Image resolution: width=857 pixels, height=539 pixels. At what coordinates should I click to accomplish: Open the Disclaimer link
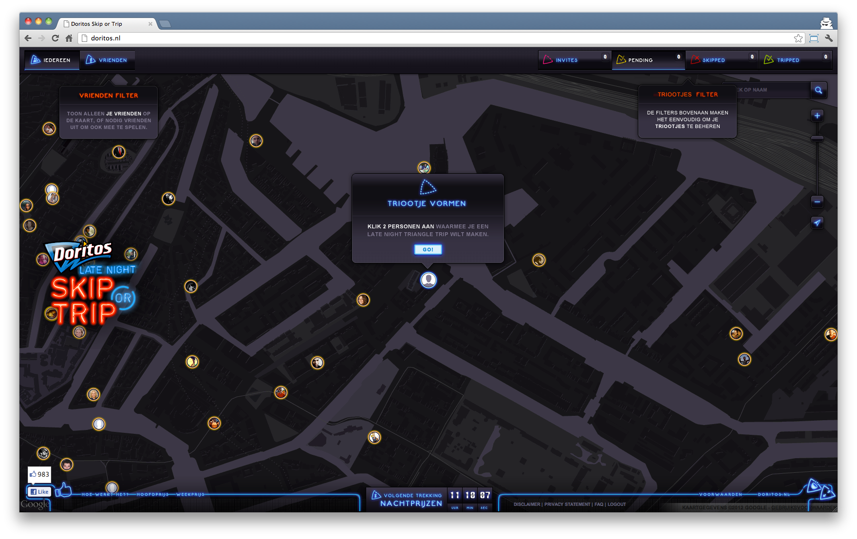(527, 504)
